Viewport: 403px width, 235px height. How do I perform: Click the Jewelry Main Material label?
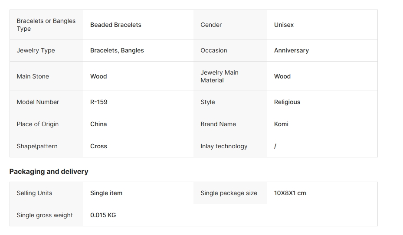(219, 76)
